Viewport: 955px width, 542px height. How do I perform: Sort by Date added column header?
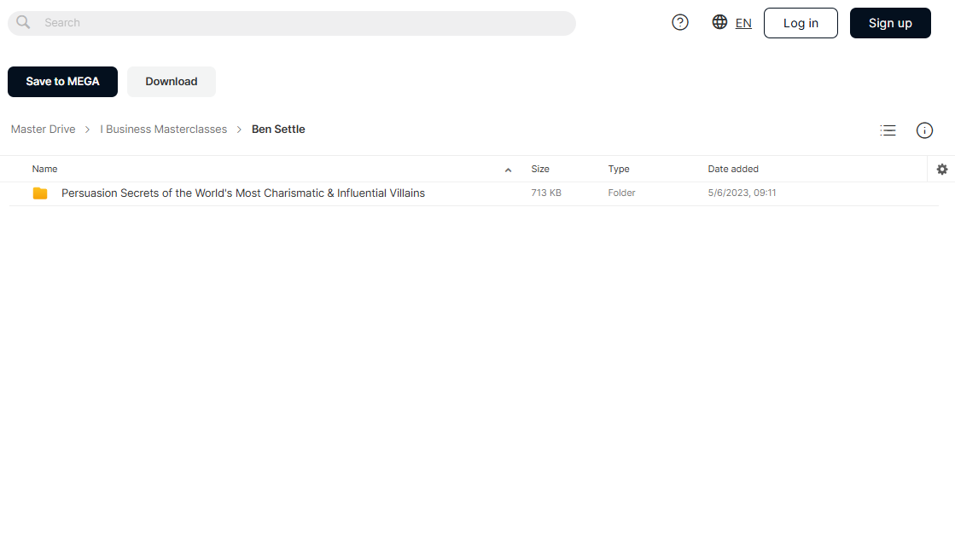tap(733, 169)
